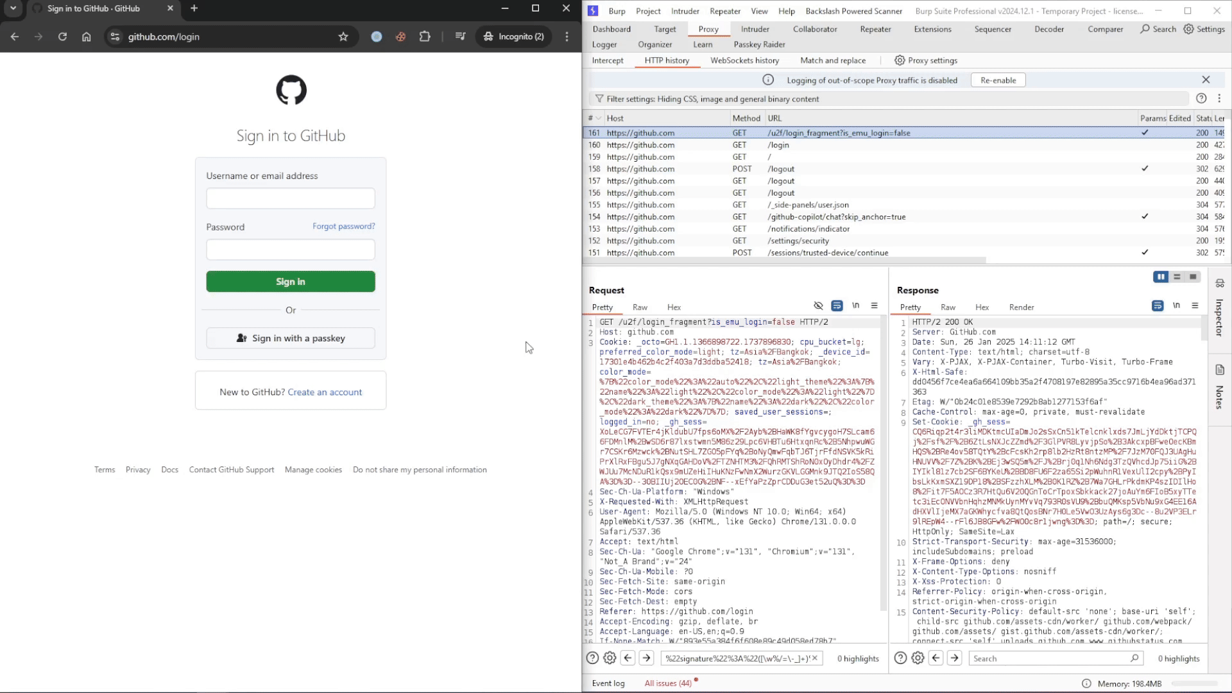The width and height of the screenshot is (1232, 693).
Task: Open Request search settings gear
Action: click(x=610, y=658)
